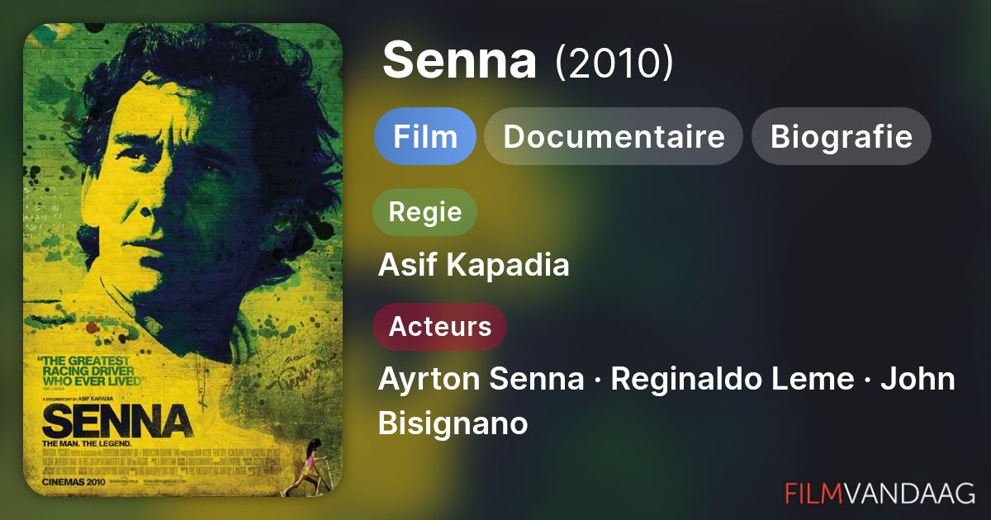Screen dimensions: 991x520
Task: Open the Biografie genre tag
Action: pyautogui.click(x=841, y=136)
